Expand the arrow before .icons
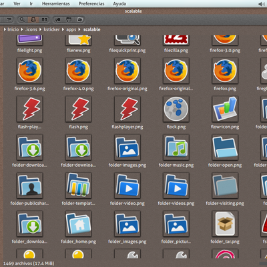Screen dimensions: 267x267 (x=22, y=29)
